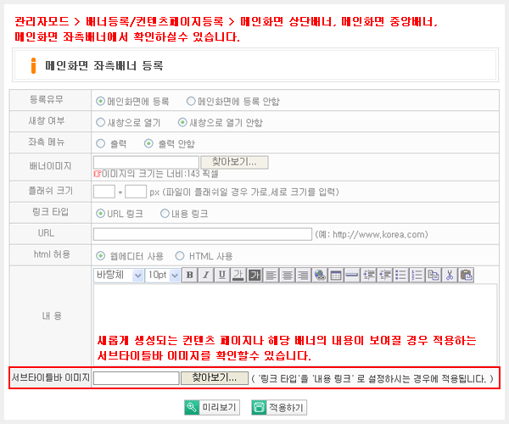Click the cut scissors icon
The height and width of the screenshot is (424, 509).
pyautogui.click(x=450, y=275)
